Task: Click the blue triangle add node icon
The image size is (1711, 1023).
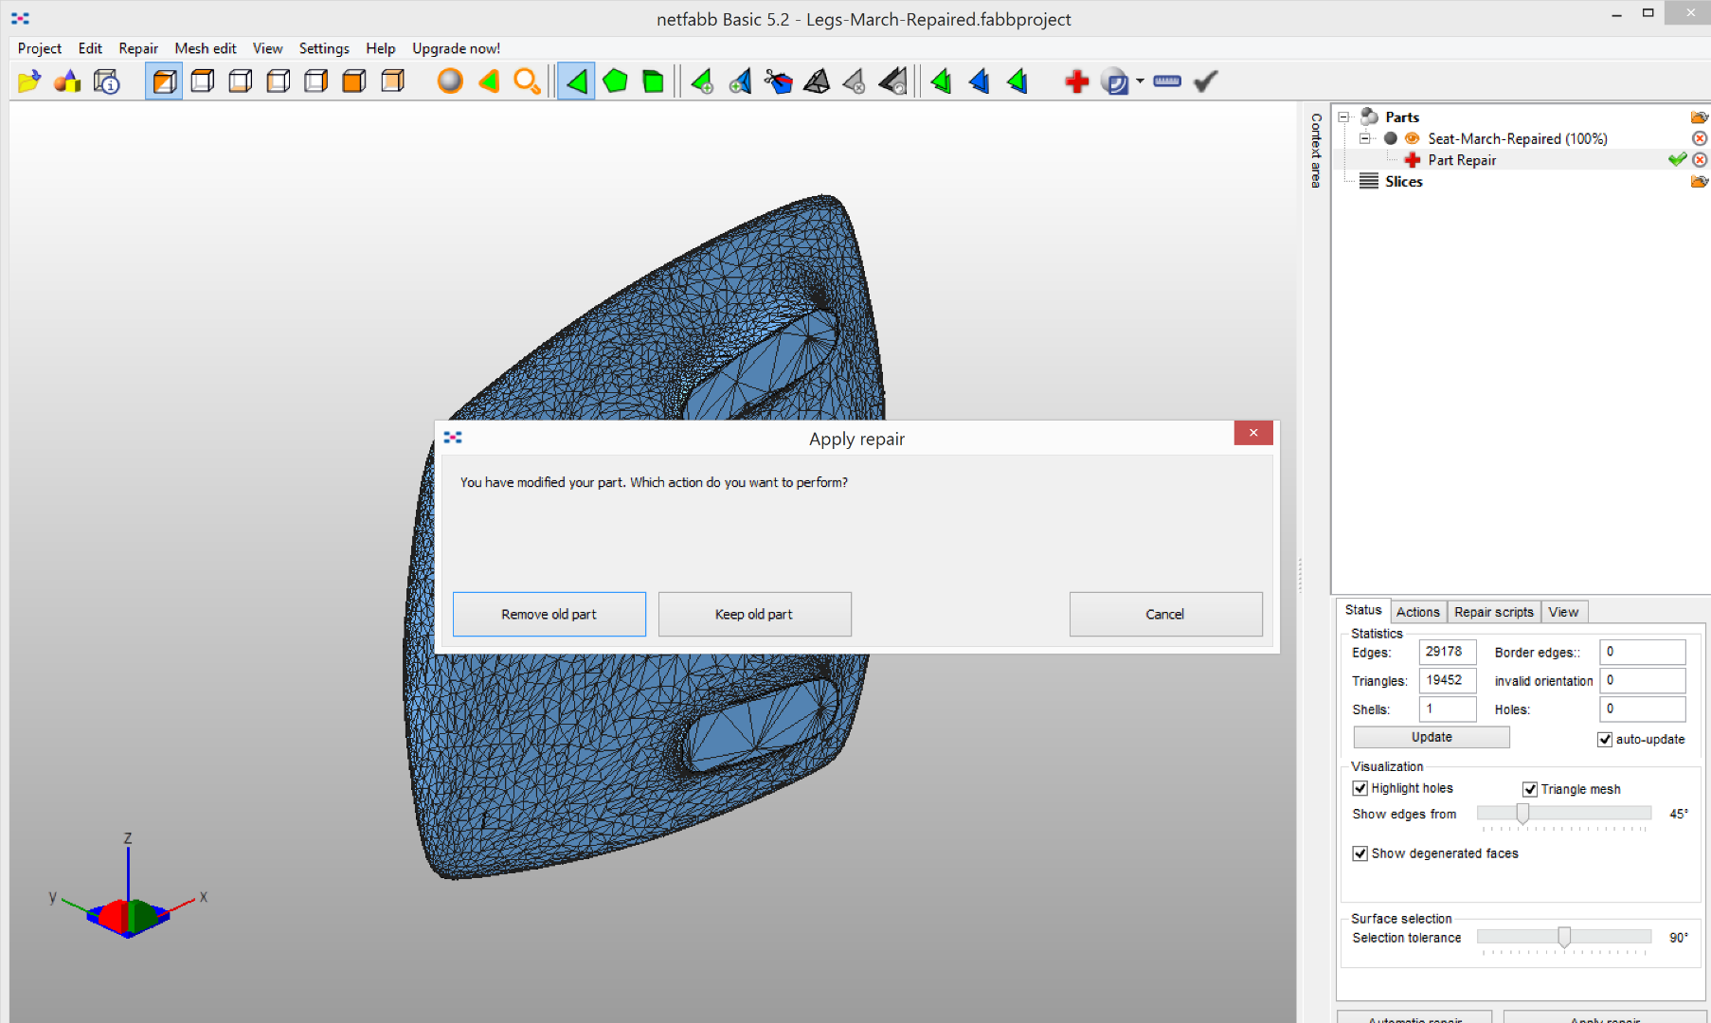Action: pos(740,81)
